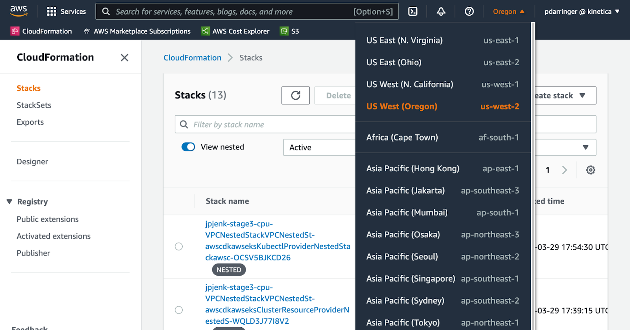Expand the Create stack dropdown arrow

(x=582, y=95)
